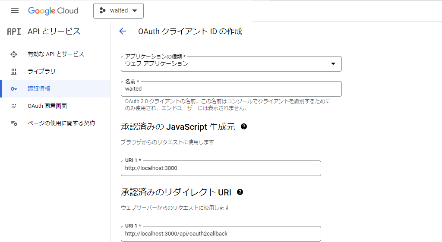Open the waited project selector dropdown
442x242 pixels.
[x=118, y=11]
